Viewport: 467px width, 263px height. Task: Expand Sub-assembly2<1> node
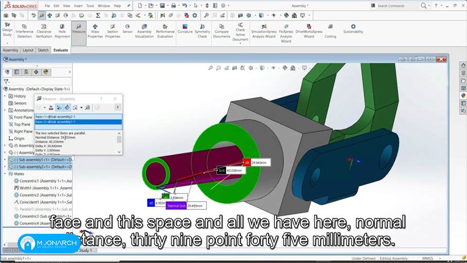click(5, 167)
